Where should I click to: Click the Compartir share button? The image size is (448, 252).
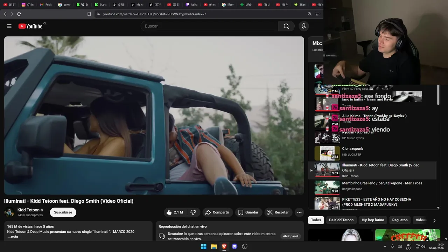tap(217, 212)
